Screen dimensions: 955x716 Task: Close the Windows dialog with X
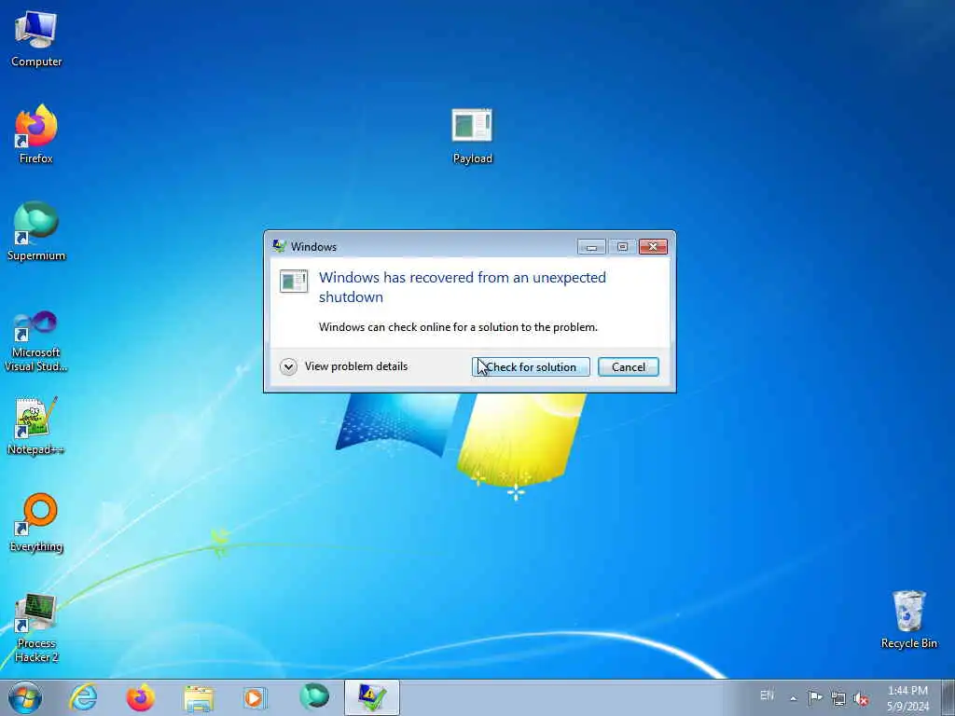click(x=653, y=246)
